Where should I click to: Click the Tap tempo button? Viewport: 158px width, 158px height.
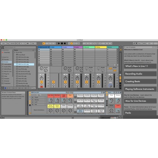[x=8, y=43]
